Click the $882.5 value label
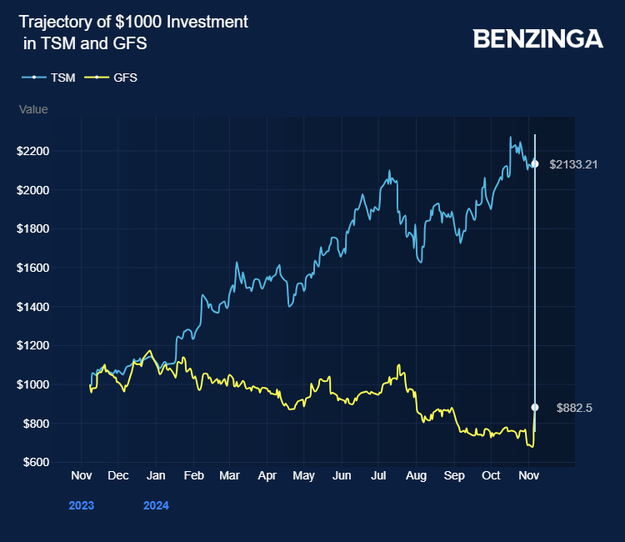625x542 pixels. tap(569, 408)
